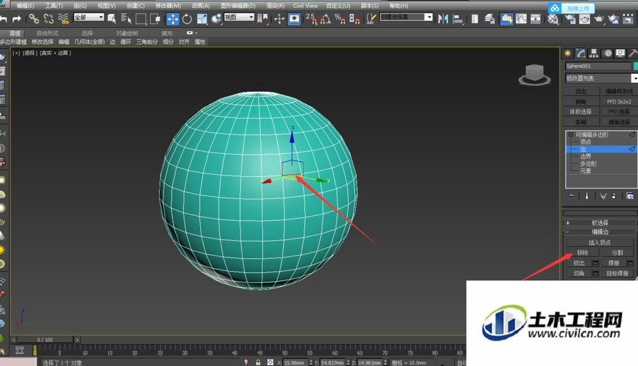Image resolution: width=638 pixels, height=366 pixels.
Task: Click the Align tool icon
Action: click(x=459, y=18)
